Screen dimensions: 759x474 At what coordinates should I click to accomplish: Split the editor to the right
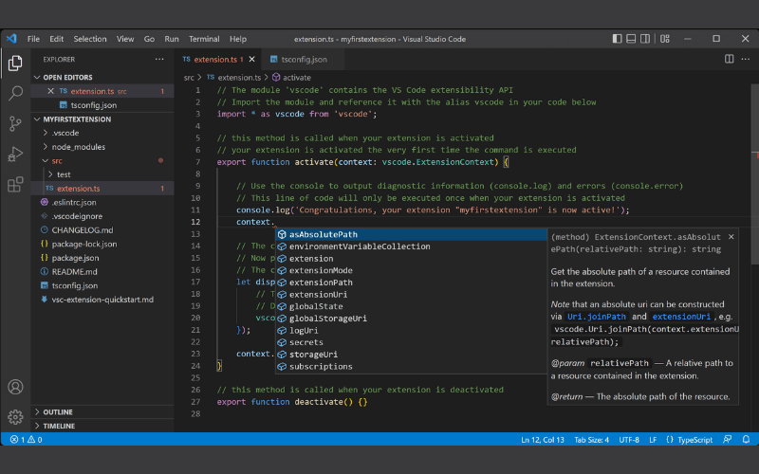(729, 59)
